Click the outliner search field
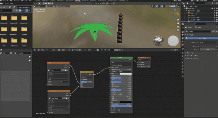Image resolution: width=218 pixels, height=118 pixels. point(199,3)
